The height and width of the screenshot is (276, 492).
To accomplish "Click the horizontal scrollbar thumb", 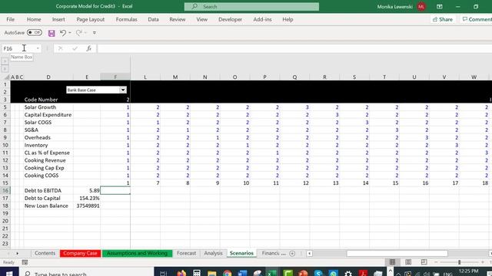I will click(x=397, y=254).
